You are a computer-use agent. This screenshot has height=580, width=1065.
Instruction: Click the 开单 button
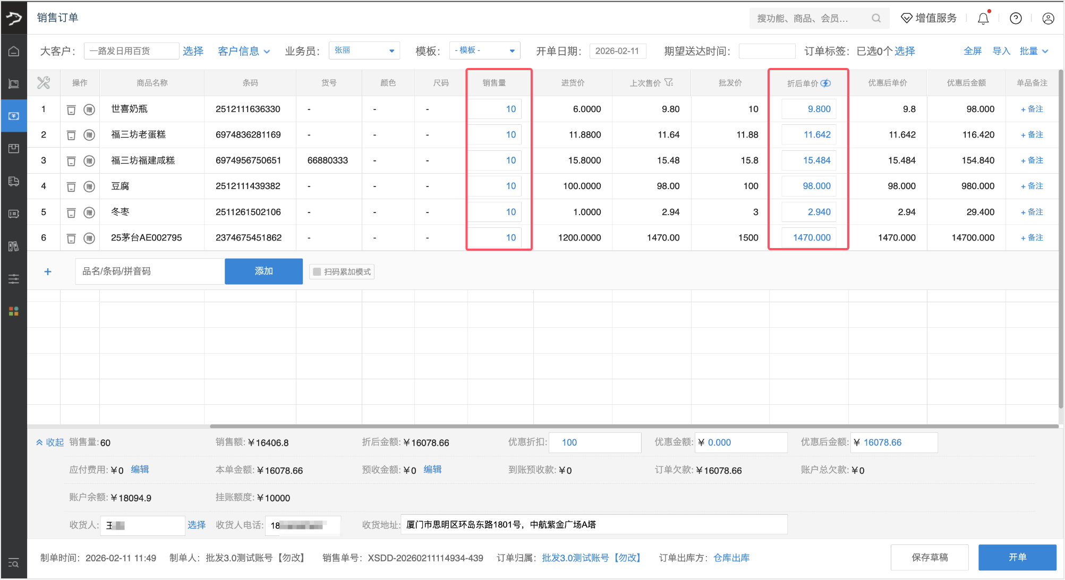(1017, 557)
